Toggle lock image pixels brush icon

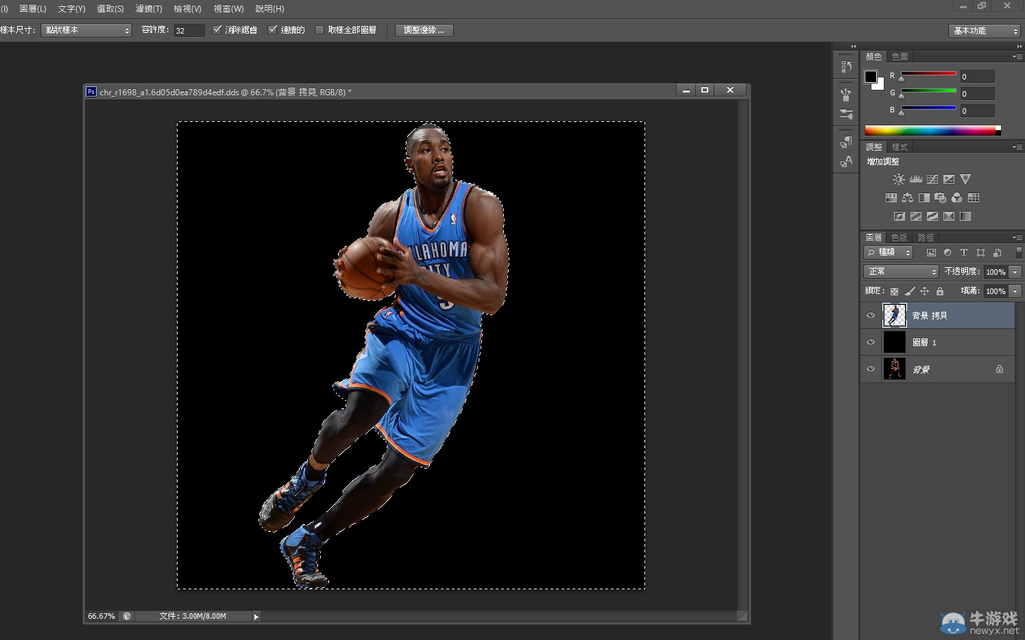[909, 291]
